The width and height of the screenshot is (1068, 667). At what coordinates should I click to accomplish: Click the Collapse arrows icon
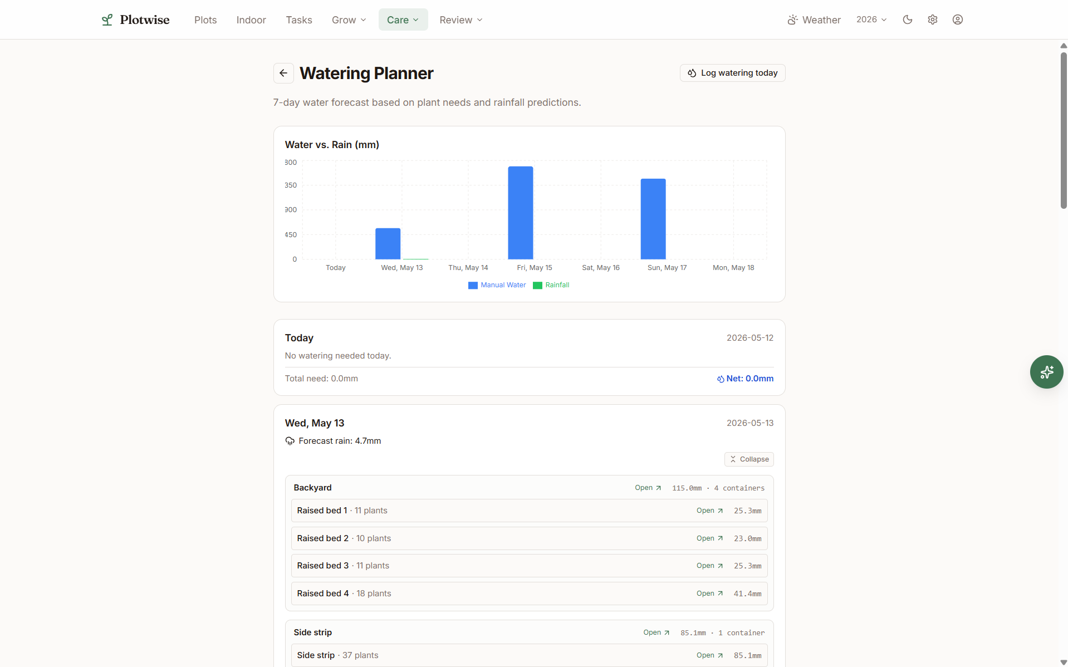click(x=733, y=459)
